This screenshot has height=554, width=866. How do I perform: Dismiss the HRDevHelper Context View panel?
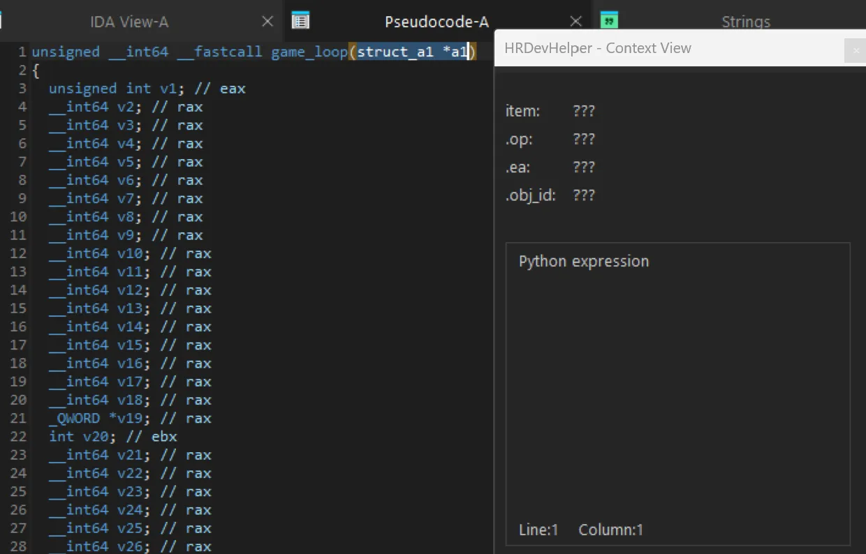coord(856,50)
